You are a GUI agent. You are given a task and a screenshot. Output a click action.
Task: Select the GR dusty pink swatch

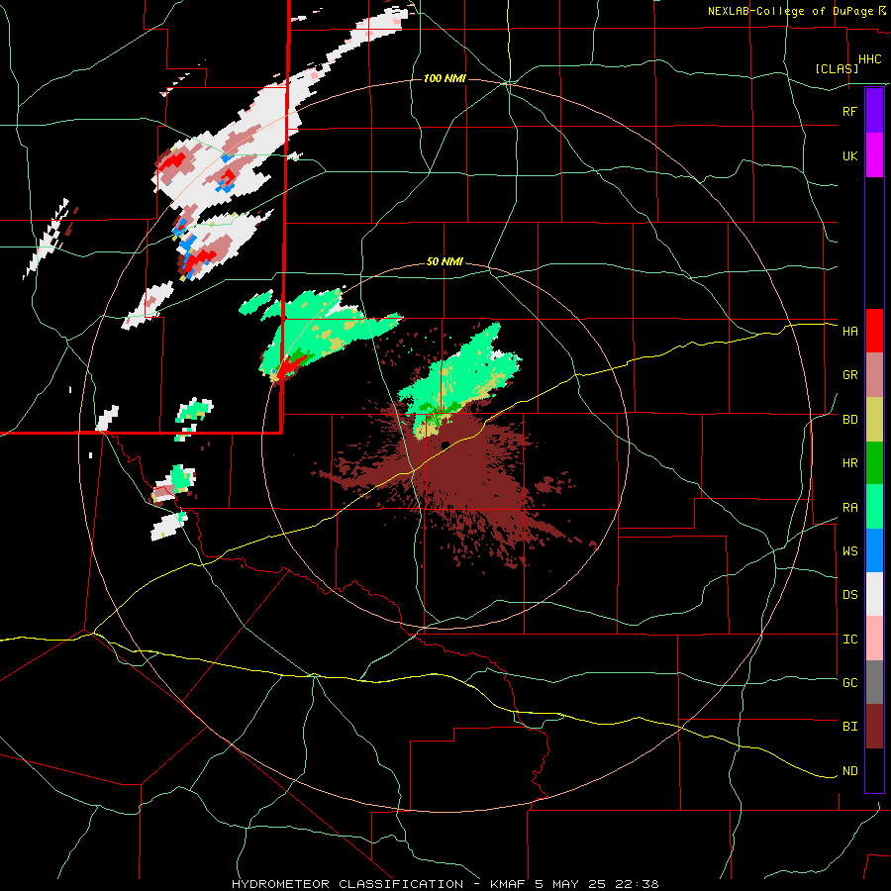874,375
